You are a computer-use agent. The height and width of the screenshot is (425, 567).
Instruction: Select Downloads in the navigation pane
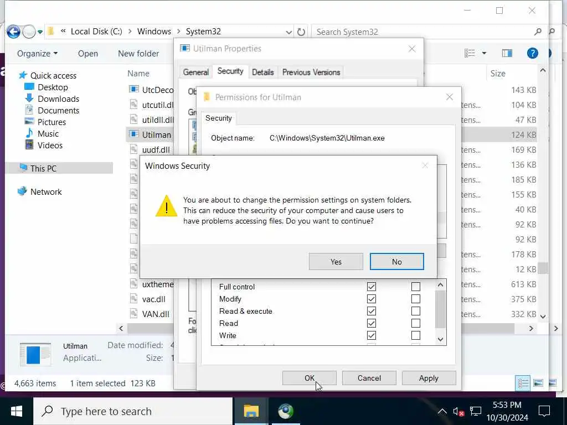pyautogui.click(x=58, y=99)
